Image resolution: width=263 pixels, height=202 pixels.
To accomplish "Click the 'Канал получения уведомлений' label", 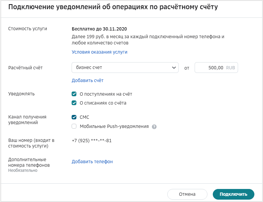I will 27,120.
